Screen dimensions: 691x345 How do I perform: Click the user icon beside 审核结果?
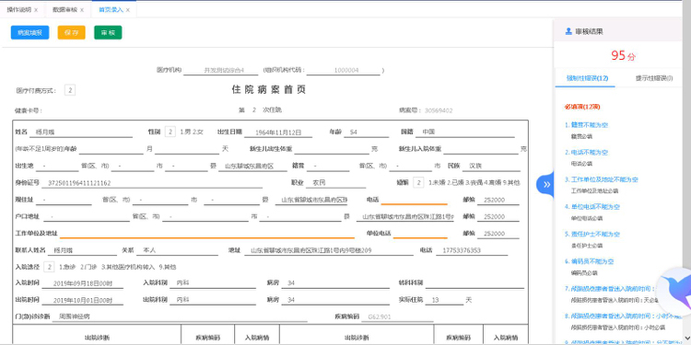point(568,31)
